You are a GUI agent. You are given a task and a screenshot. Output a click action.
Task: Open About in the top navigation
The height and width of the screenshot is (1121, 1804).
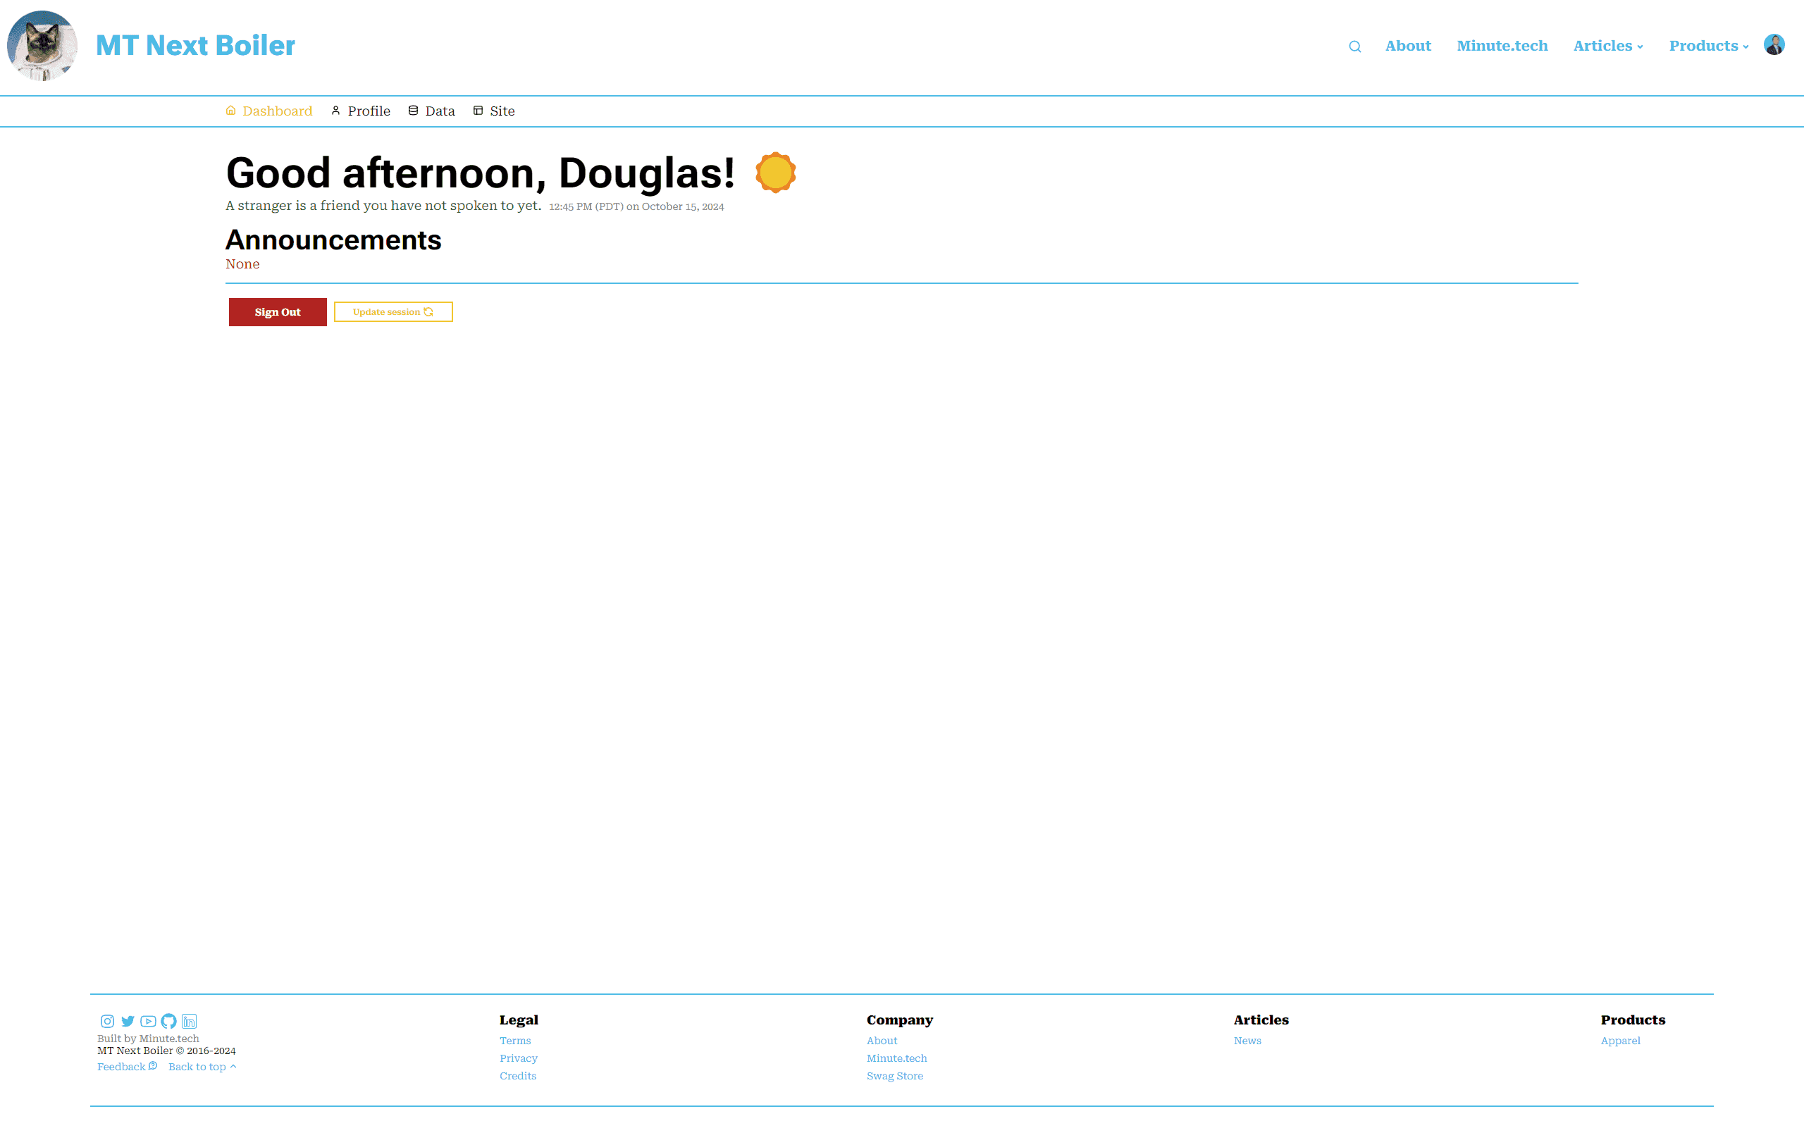tap(1408, 46)
